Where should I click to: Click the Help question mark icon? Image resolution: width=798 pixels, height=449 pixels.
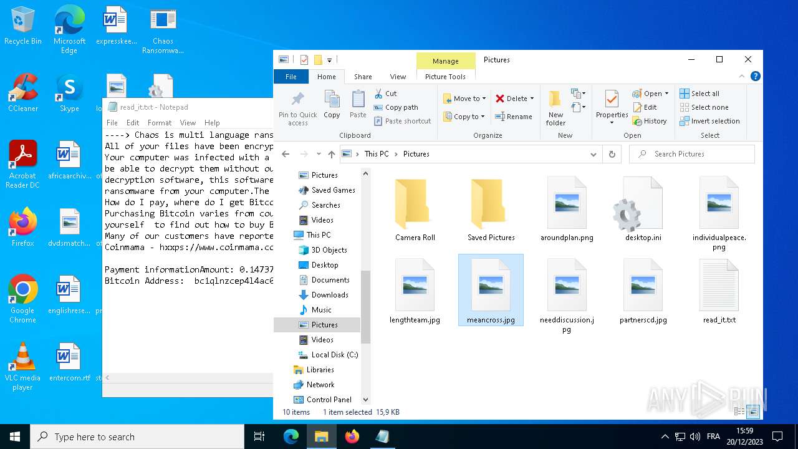[x=755, y=76]
